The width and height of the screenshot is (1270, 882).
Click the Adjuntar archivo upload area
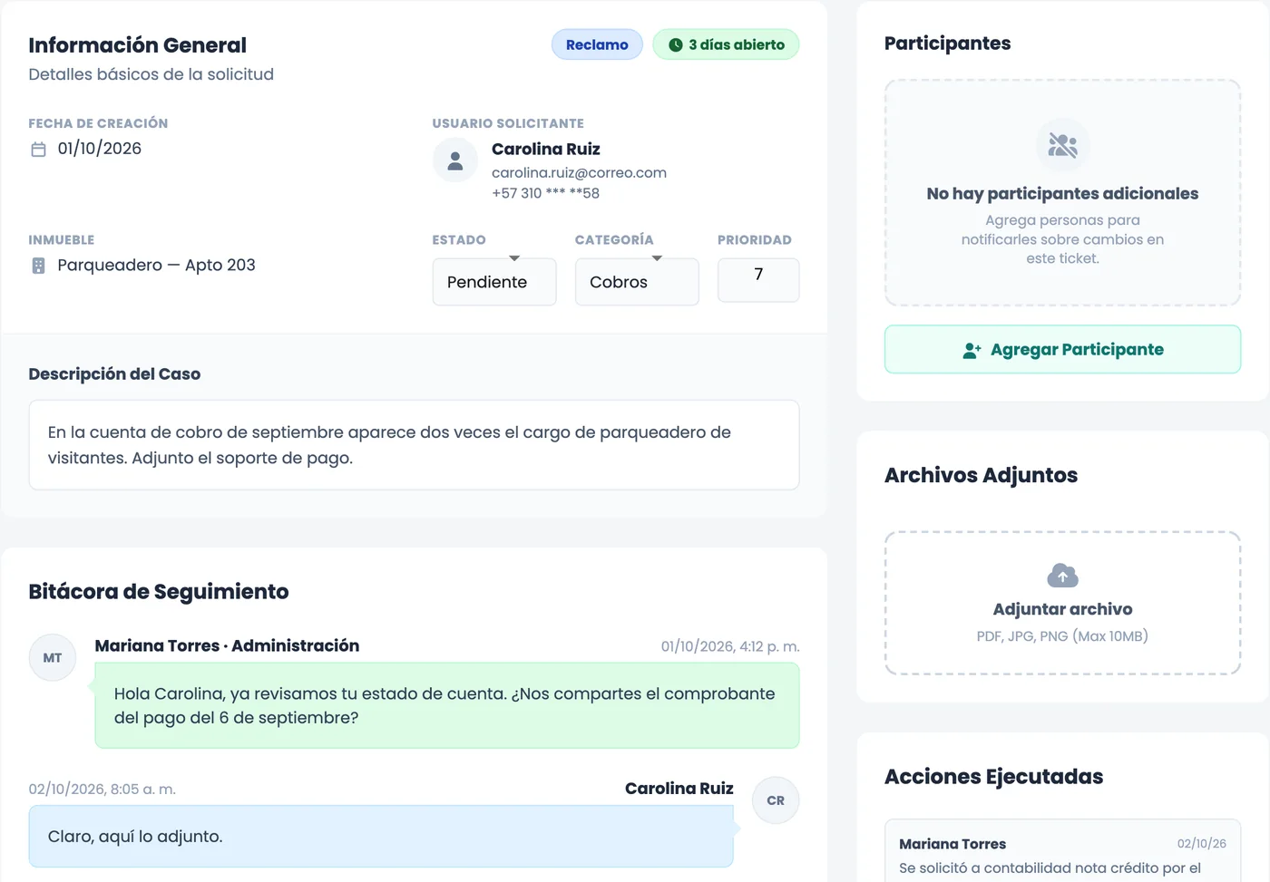1062,603
